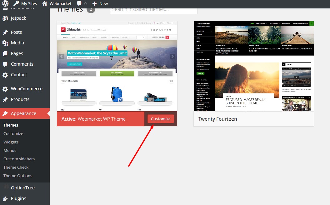The image size is (330, 205).
Task: Open Custom sidebars submenu
Action: 19,159
